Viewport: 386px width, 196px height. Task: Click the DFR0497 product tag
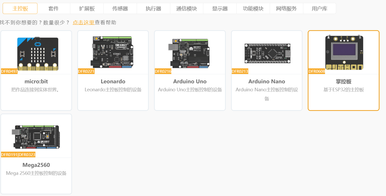[x=9, y=71]
